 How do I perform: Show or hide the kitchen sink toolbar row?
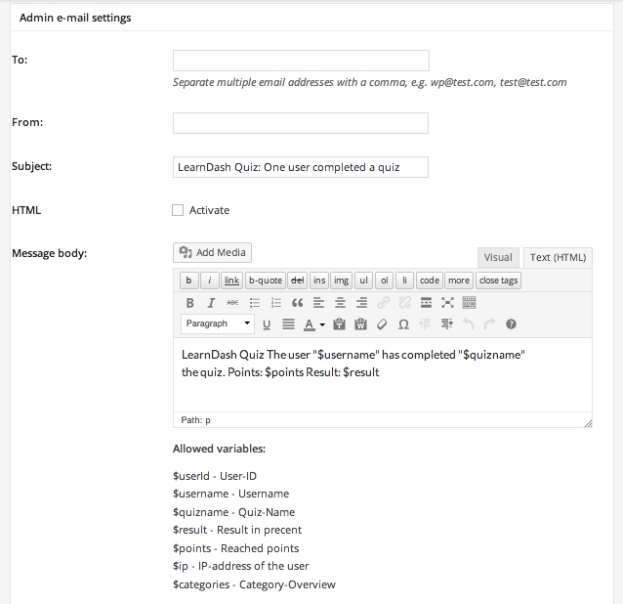469,303
